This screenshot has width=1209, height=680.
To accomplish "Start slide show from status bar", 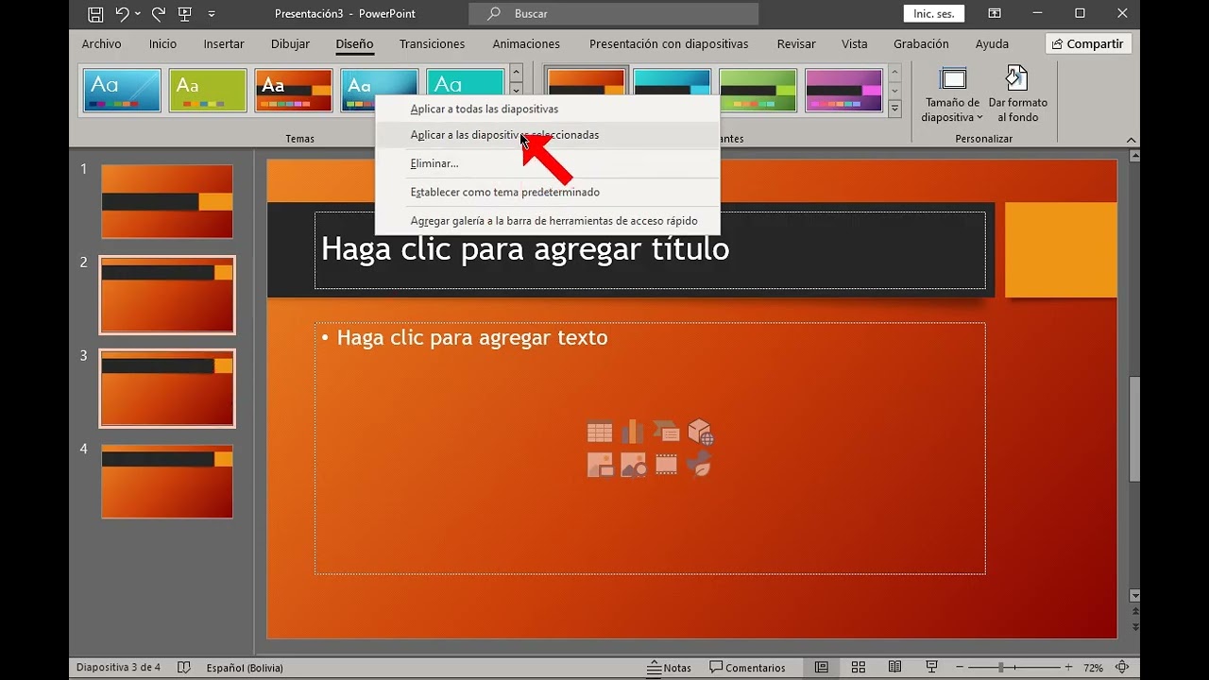I will tap(931, 668).
